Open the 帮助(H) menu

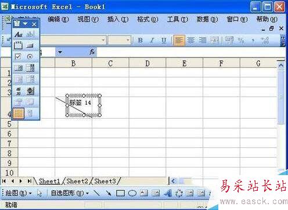(x=267, y=19)
